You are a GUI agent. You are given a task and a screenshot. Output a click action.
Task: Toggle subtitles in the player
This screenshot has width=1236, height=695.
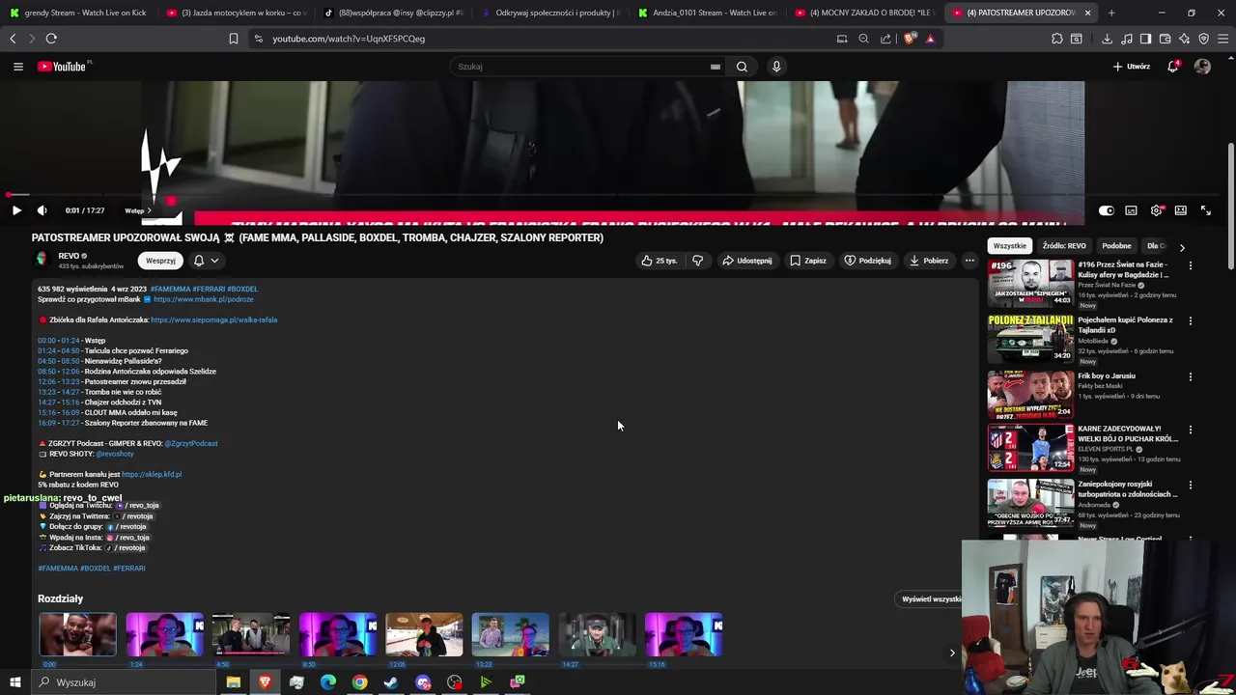pos(1131,210)
